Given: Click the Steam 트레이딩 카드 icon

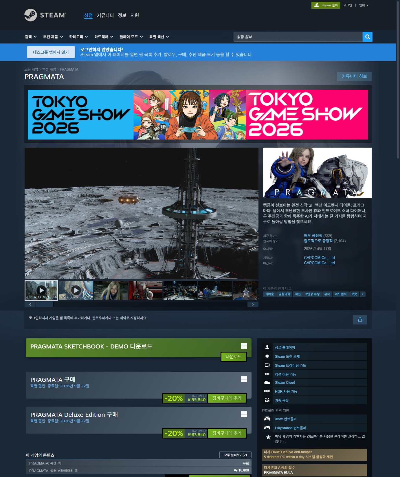Looking at the screenshot, I should click(x=267, y=365).
